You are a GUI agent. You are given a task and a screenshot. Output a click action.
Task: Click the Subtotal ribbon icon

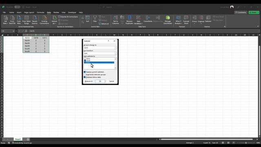pos(208,19)
